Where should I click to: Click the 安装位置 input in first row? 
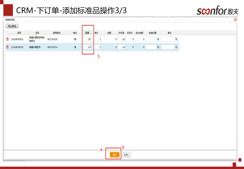pos(151,39)
